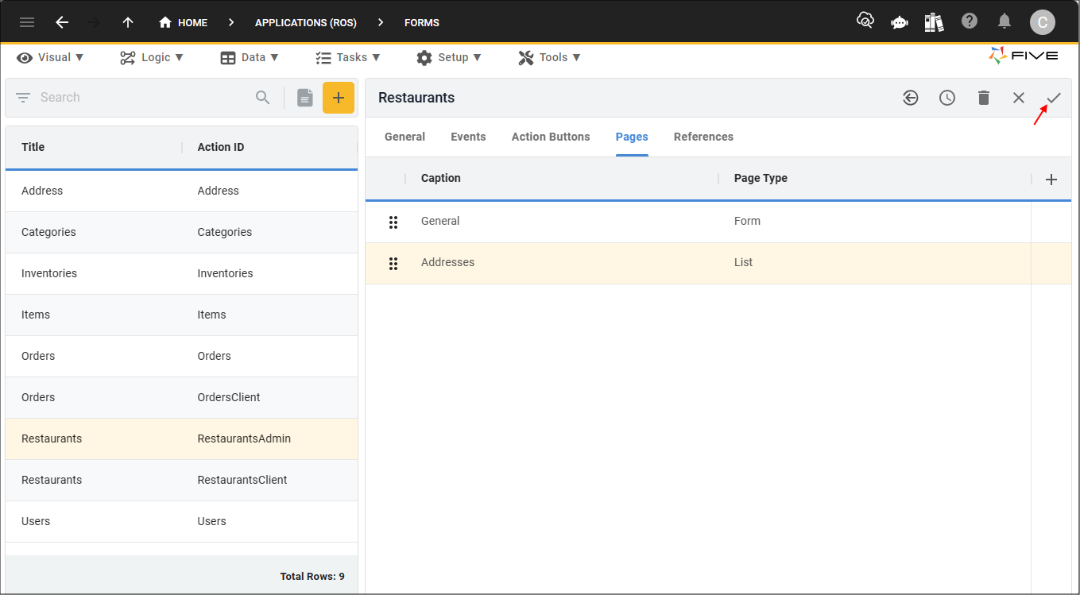The height and width of the screenshot is (595, 1080).
Task: Save the form with the checkmark icon
Action: 1054,98
